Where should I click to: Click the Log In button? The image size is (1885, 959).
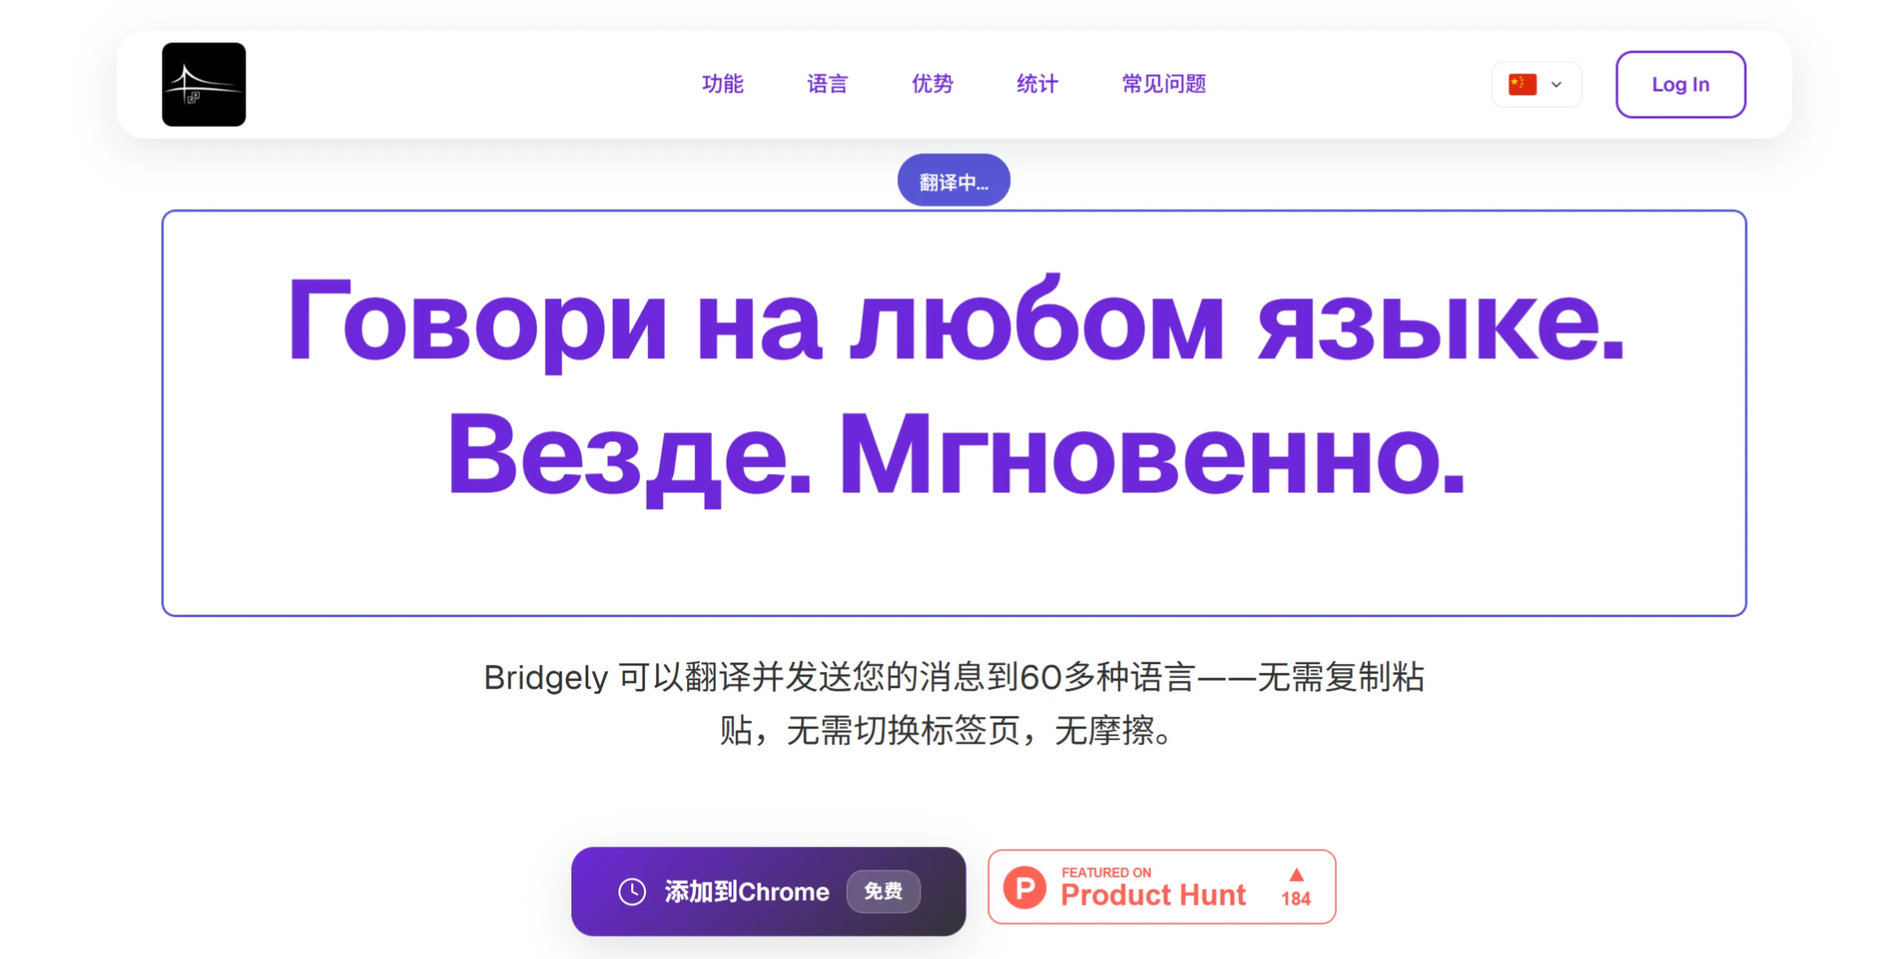click(1680, 84)
